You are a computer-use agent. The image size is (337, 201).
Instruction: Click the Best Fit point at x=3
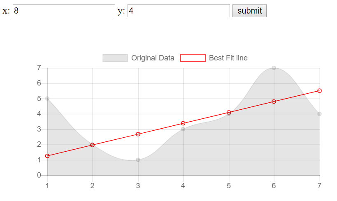coord(138,134)
